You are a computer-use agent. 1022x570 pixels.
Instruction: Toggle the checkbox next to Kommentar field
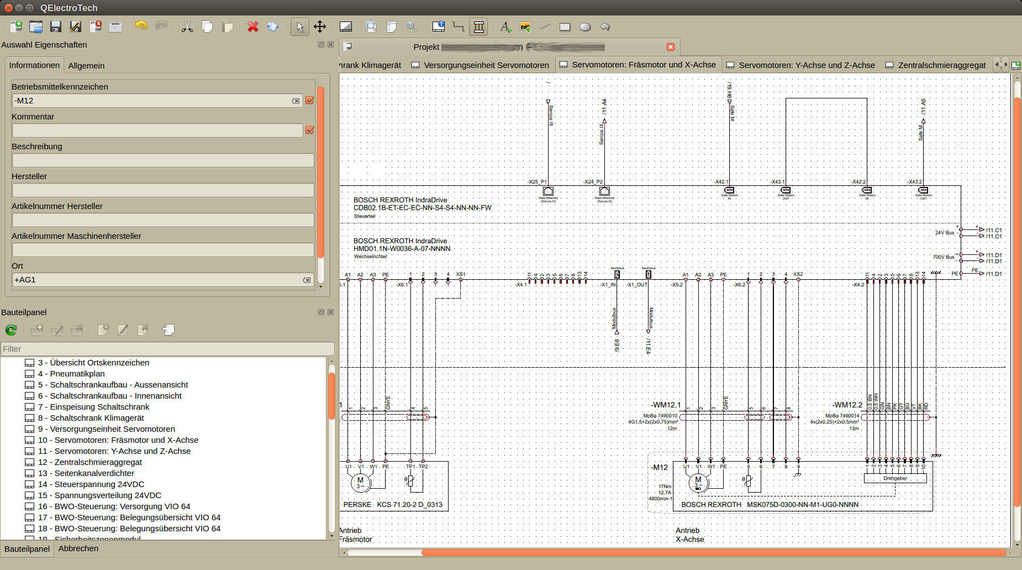tap(309, 130)
